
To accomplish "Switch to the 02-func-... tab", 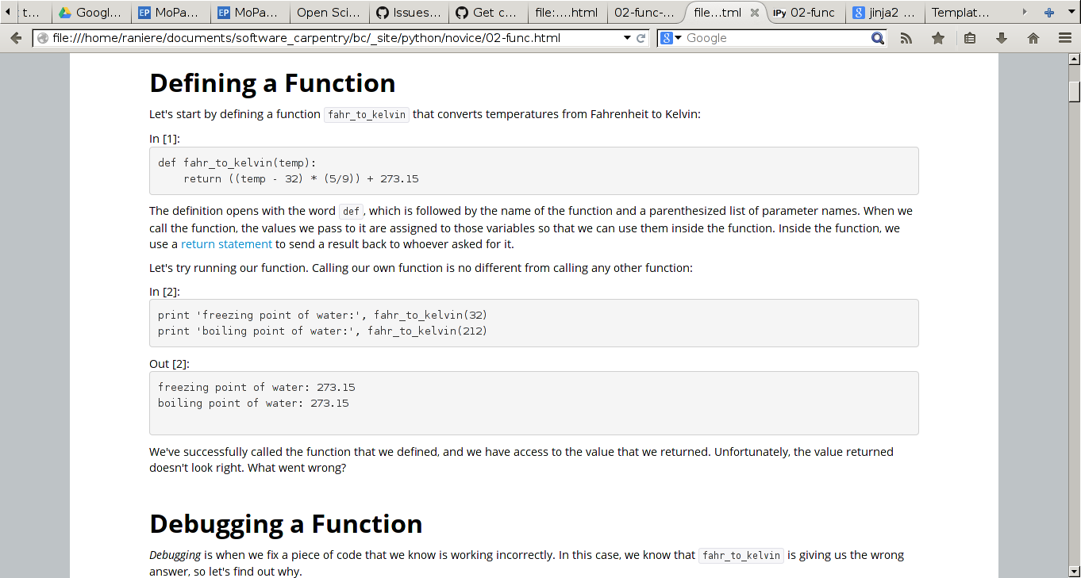I will (646, 13).
